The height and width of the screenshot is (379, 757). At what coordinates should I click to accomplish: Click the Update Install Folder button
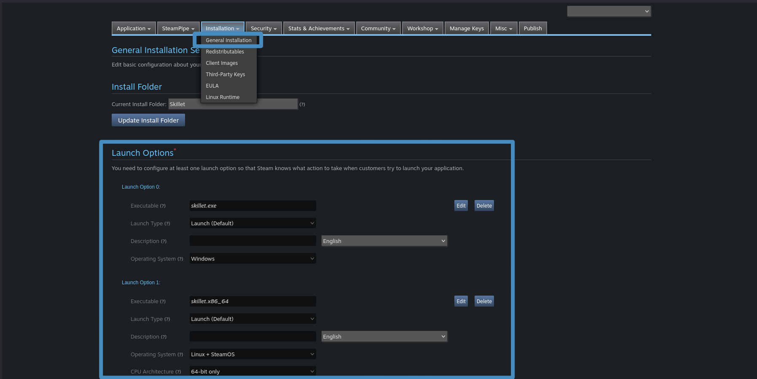(148, 120)
